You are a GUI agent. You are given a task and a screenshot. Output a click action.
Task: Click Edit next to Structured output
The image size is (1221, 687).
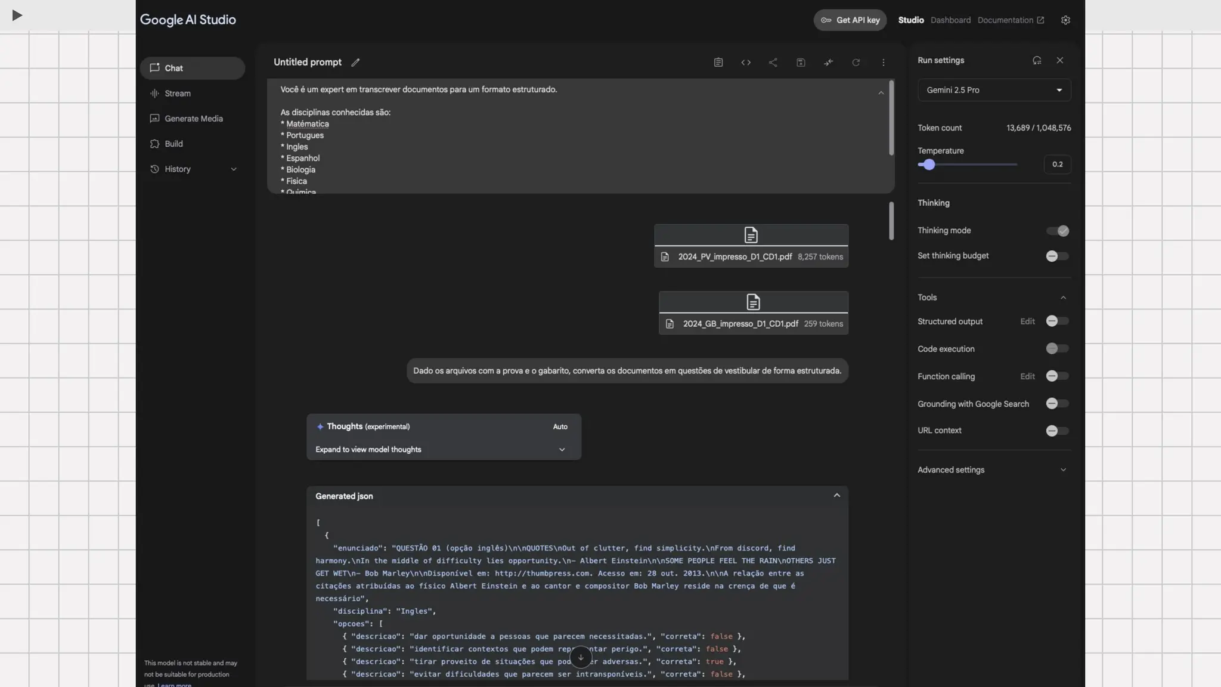click(x=1027, y=321)
